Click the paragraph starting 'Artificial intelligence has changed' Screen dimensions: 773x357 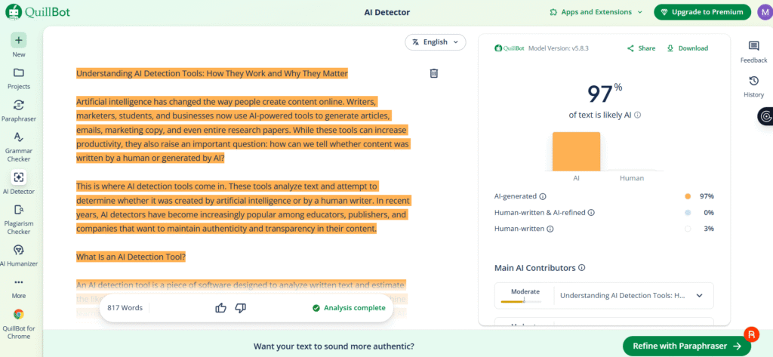[243, 130]
